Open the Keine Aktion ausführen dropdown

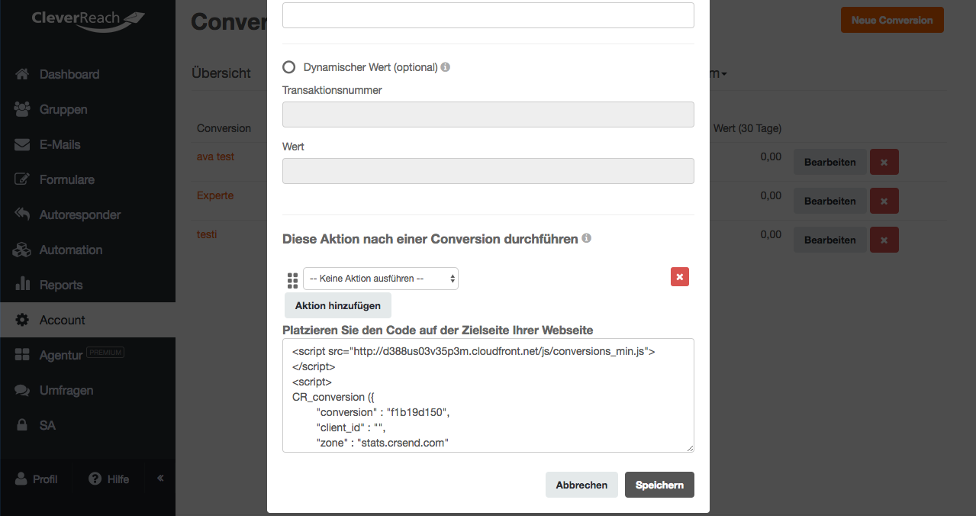(381, 279)
